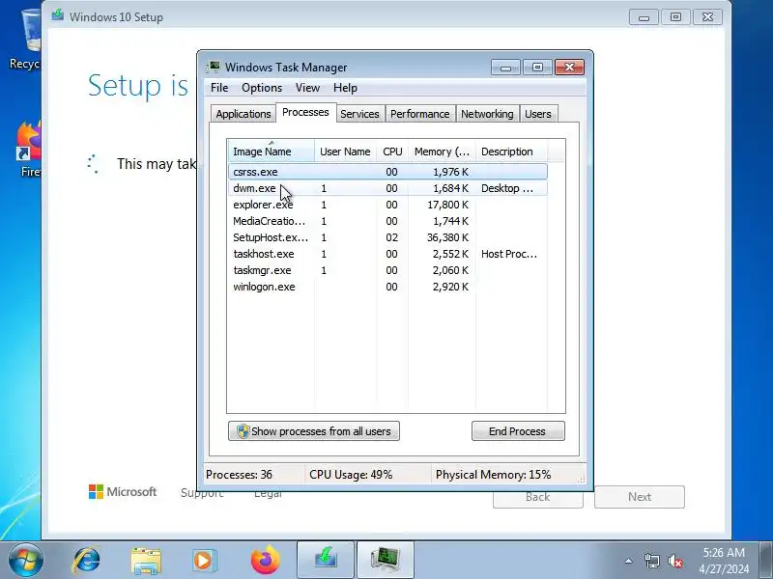Viewport: 773px width, 579px height.
Task: Open the Start menu orb
Action: tap(25, 561)
